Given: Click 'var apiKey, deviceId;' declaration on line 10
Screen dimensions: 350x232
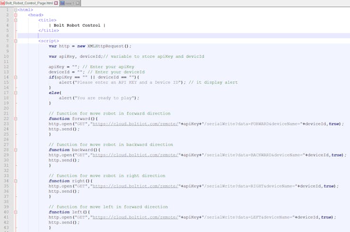Looking at the screenshot, I should click(x=76, y=56).
